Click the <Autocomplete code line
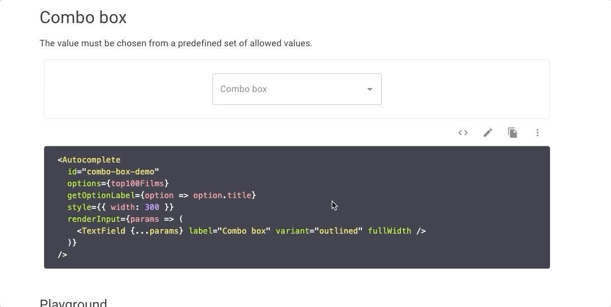The height and width of the screenshot is (307, 611). [x=89, y=160]
